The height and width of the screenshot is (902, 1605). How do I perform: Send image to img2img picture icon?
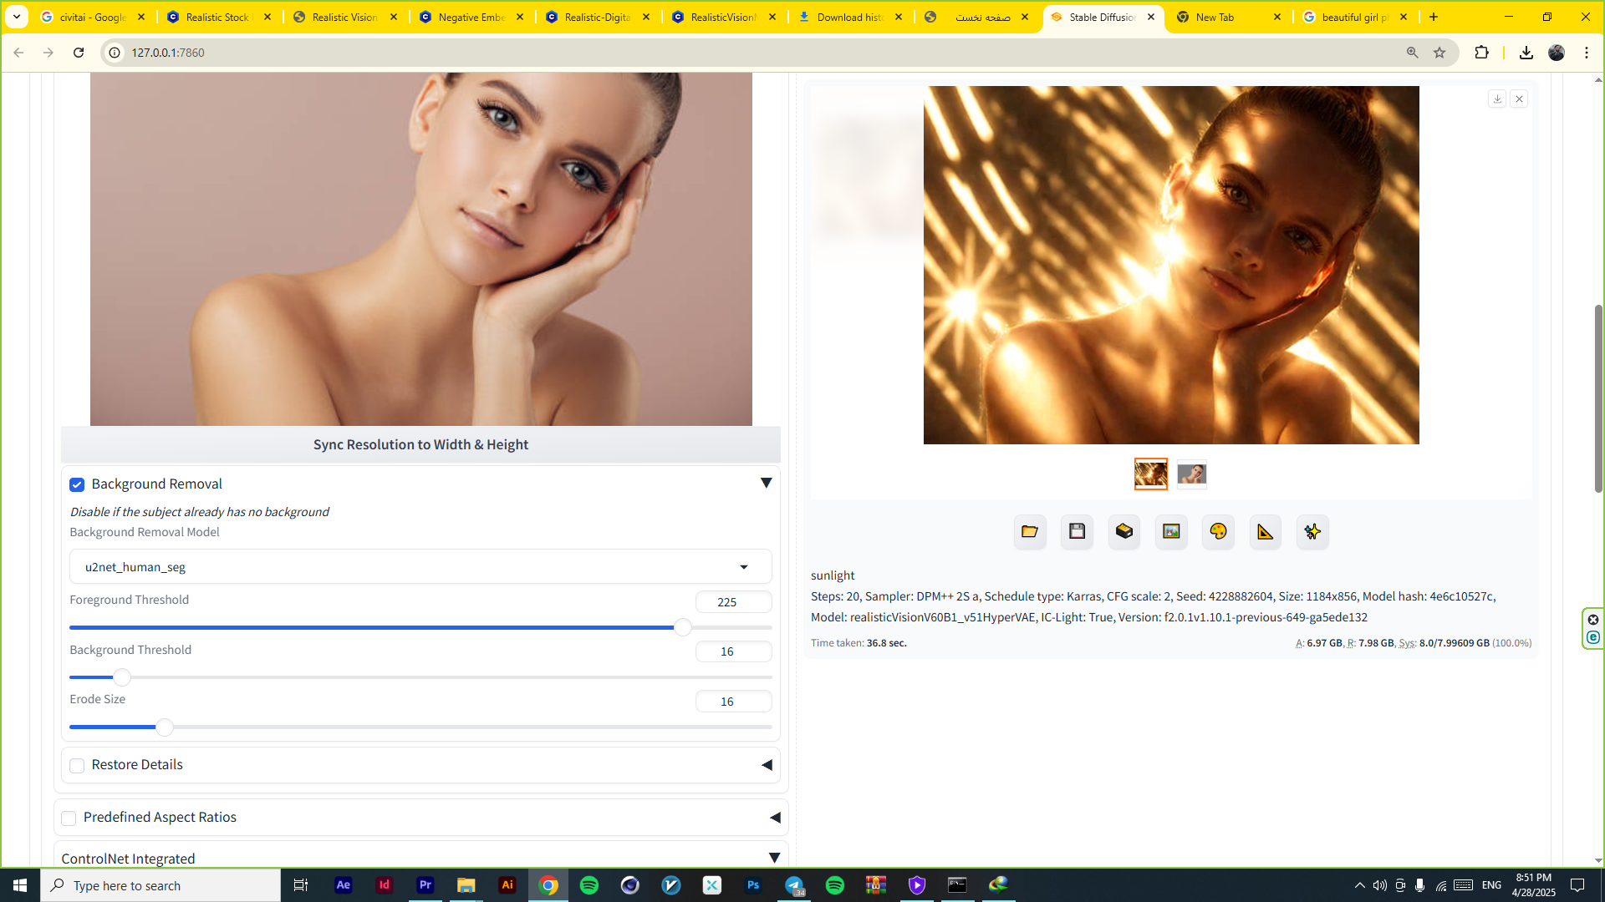1171,532
